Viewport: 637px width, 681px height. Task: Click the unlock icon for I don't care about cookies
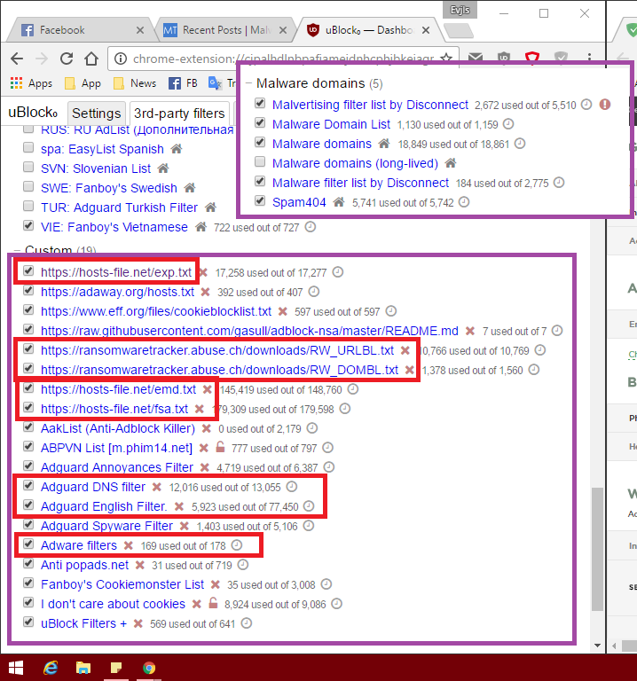click(x=213, y=603)
